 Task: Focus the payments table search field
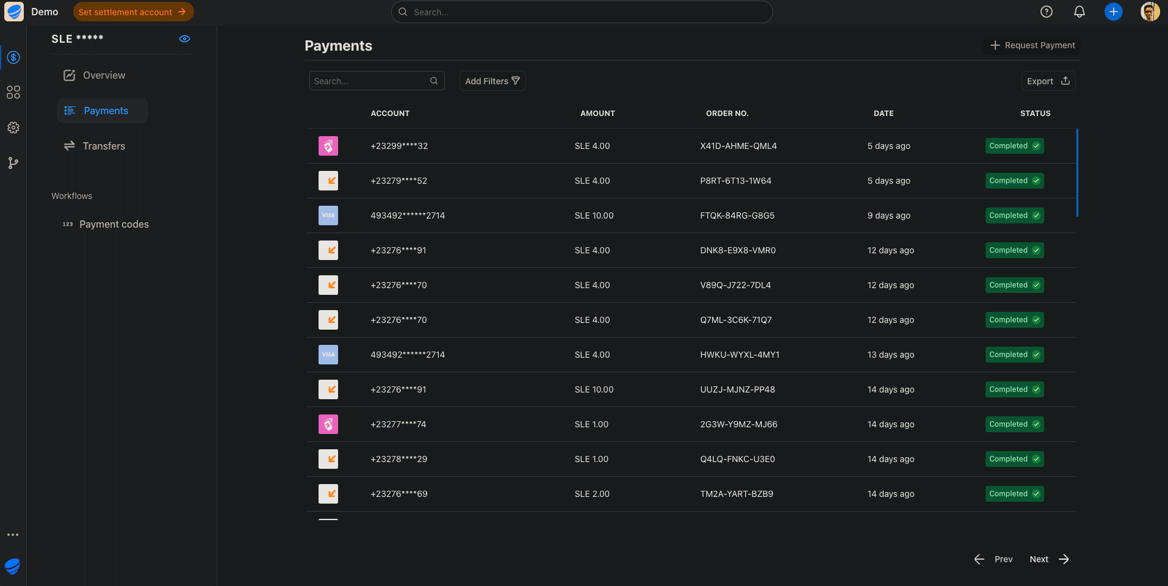coord(377,81)
